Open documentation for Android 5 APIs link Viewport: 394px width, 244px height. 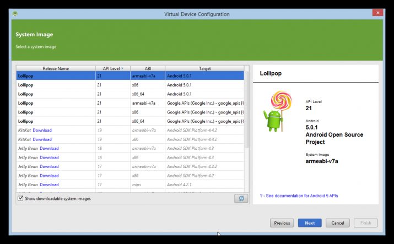(x=299, y=196)
